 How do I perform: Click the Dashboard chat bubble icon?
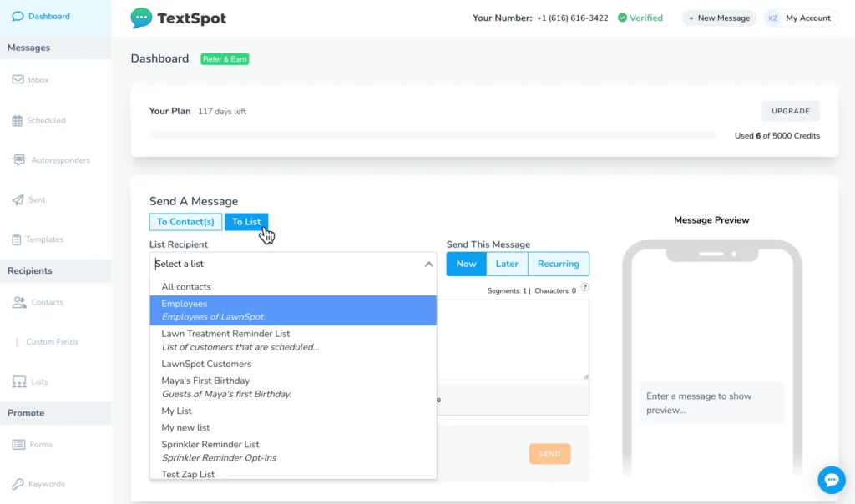click(18, 17)
